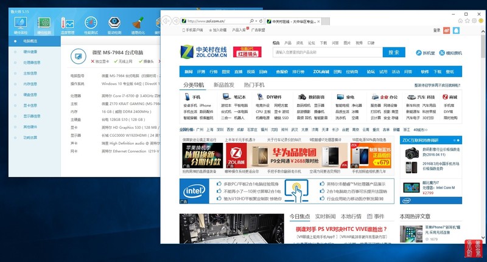Expand the 40城市>> city list
This screenshot has height=262, width=487.
coord(421,129)
